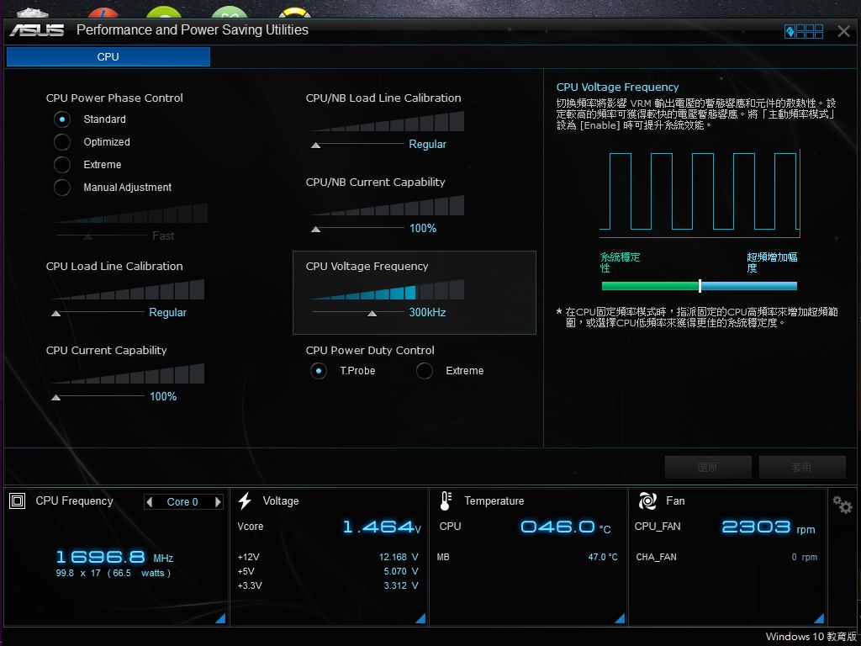Click the ASUS logo

coord(37,29)
